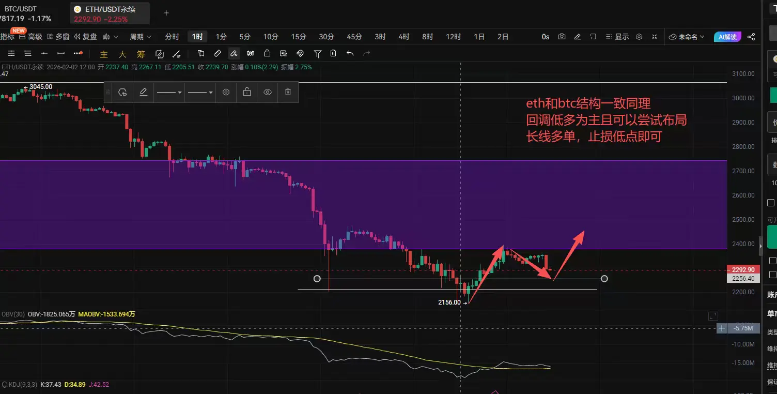The image size is (777, 394).
Task: Click the left endpoint handle of horizontal line
Action: click(x=317, y=279)
